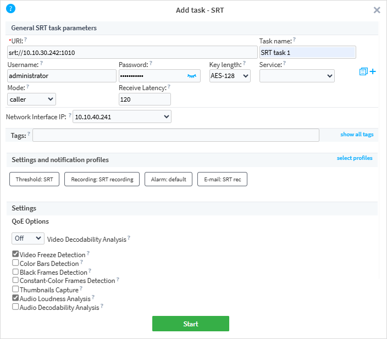The height and width of the screenshot is (339, 387).
Task: Click the blue help icon in title bar
Action: pos(10,9)
